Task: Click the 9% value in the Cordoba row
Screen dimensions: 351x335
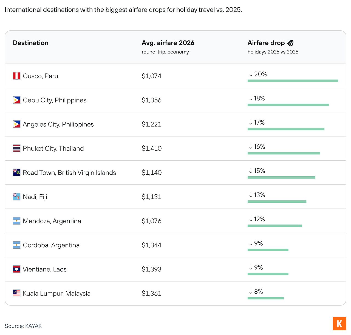Action: [x=259, y=243]
